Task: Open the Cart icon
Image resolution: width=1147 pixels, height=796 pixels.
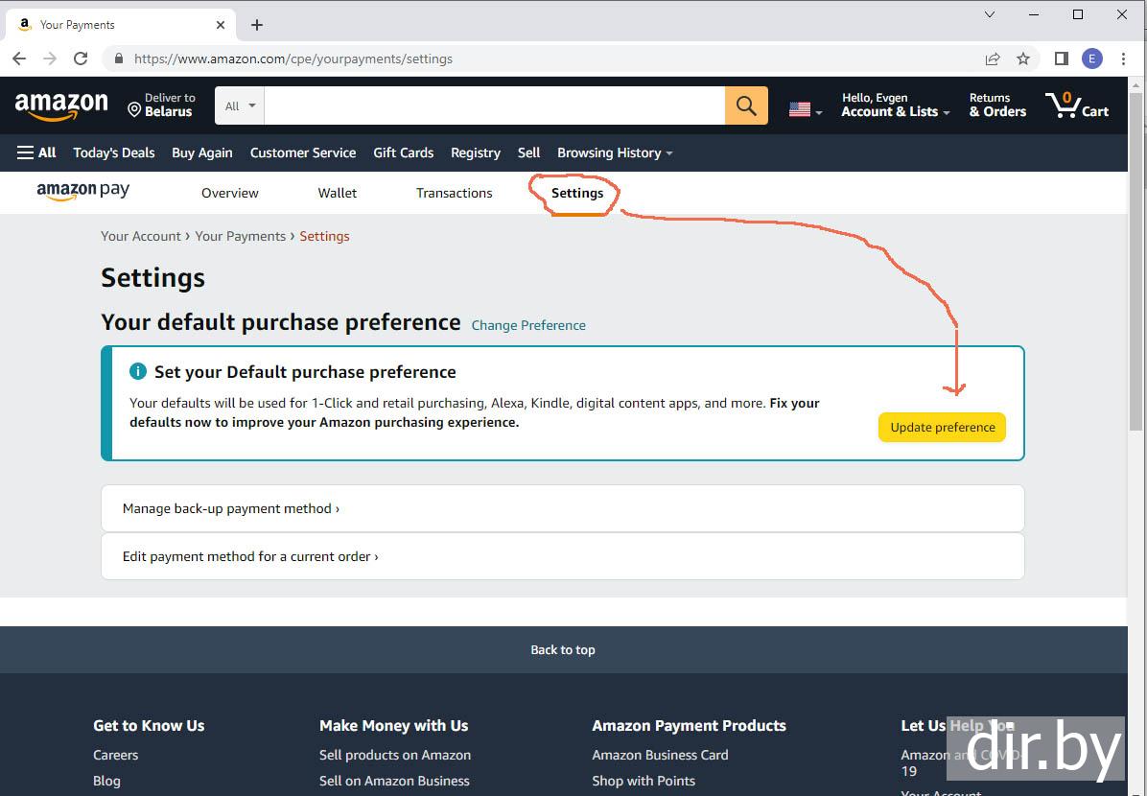Action: [x=1077, y=105]
